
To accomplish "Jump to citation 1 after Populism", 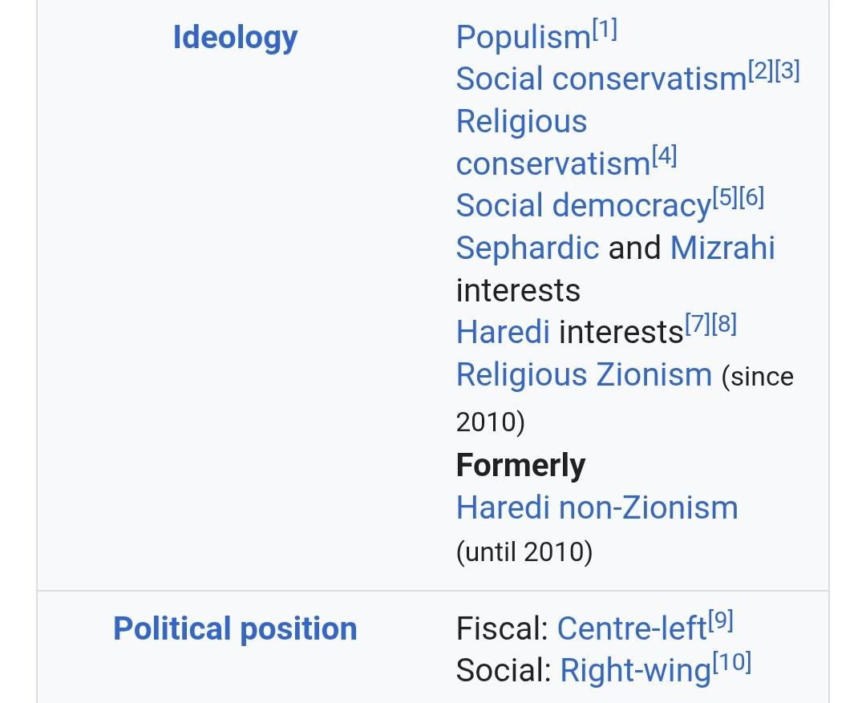I will (x=605, y=30).
